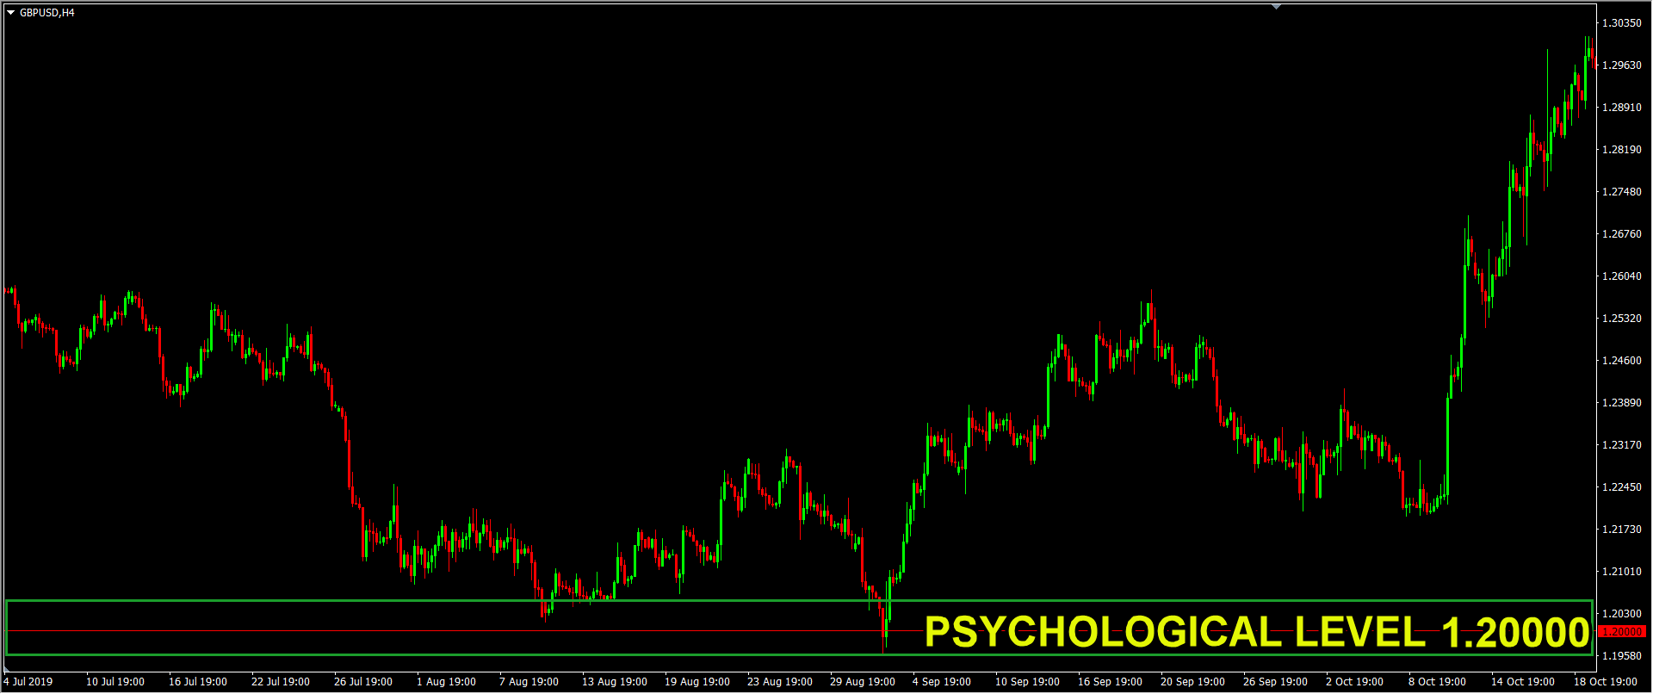Select the 16 Sep 19:00 time label
Screen dimensions: 1653x694
click(1110, 682)
